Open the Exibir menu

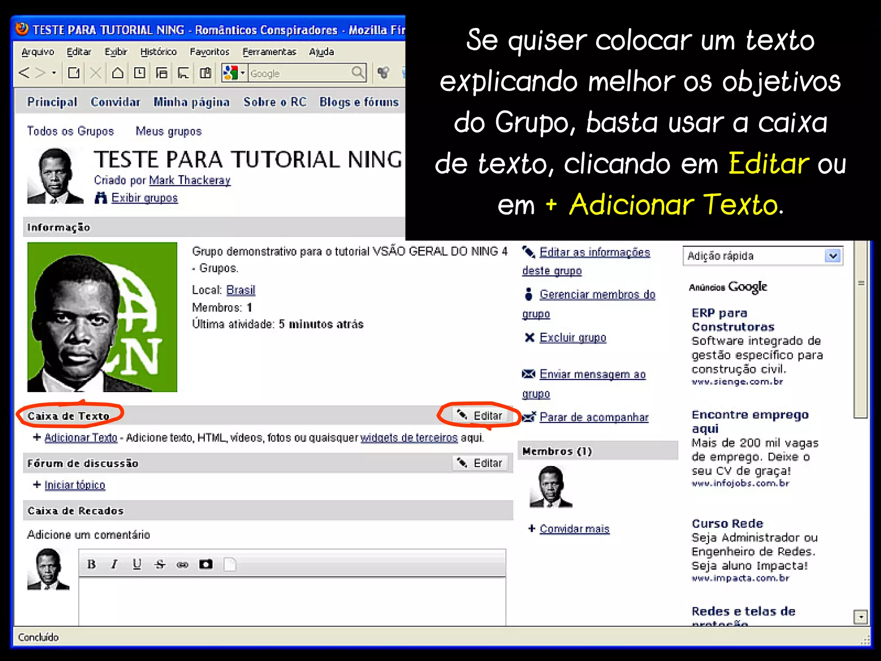(116, 52)
